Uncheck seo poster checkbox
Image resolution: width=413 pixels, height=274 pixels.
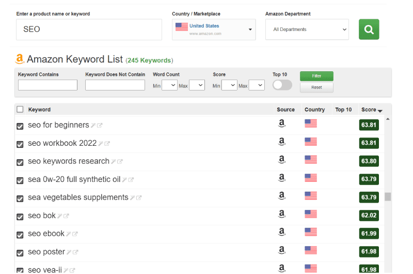(20, 253)
